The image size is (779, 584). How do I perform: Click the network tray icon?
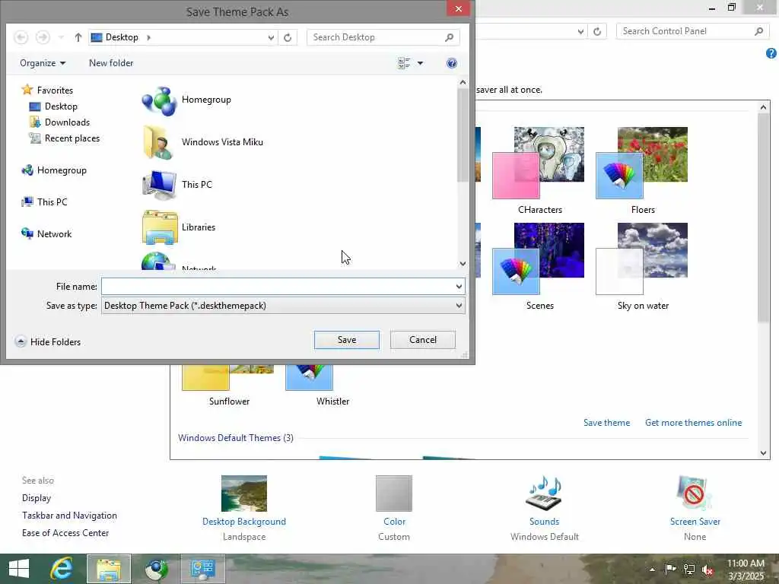click(x=689, y=570)
